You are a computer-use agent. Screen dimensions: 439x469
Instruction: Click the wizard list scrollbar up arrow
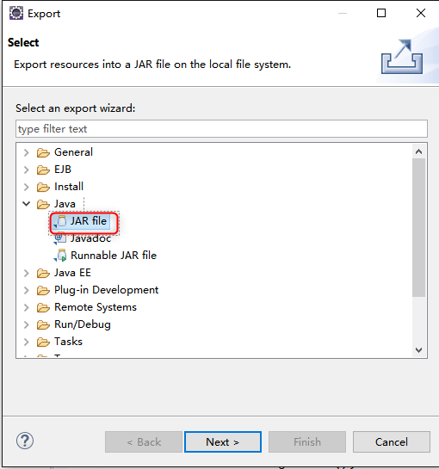click(x=418, y=151)
